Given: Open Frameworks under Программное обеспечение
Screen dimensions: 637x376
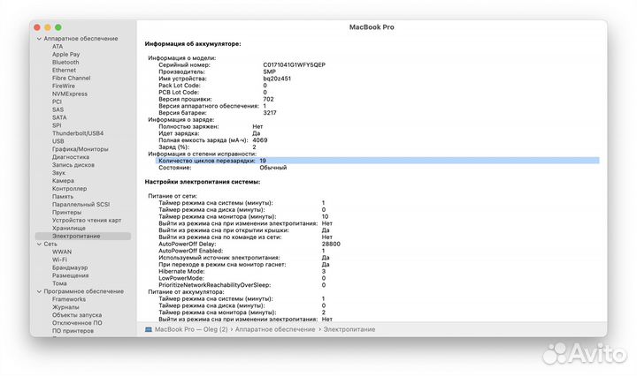Looking at the screenshot, I should [70, 299].
